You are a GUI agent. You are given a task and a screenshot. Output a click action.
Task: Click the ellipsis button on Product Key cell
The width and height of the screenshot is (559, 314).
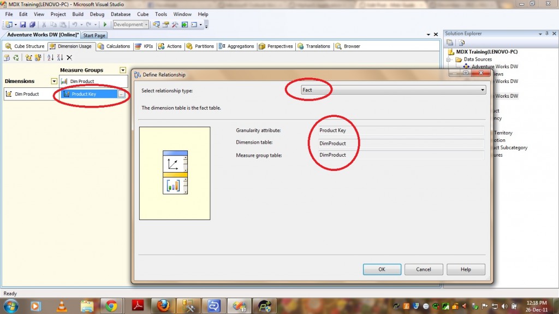click(x=121, y=94)
